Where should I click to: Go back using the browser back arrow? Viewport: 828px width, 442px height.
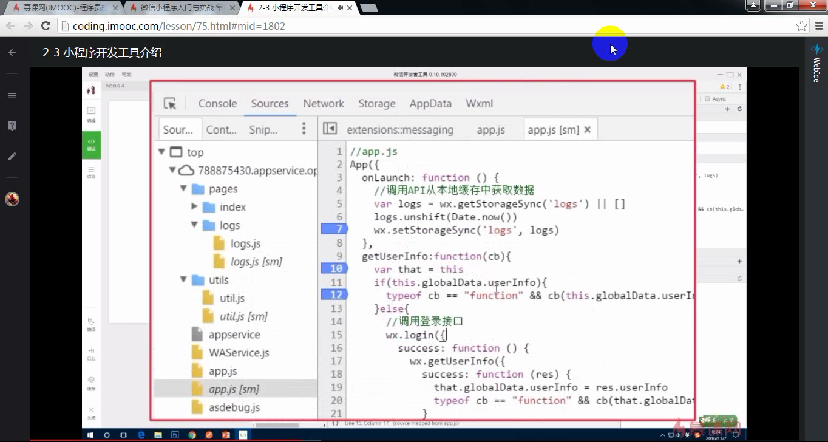(x=10, y=26)
